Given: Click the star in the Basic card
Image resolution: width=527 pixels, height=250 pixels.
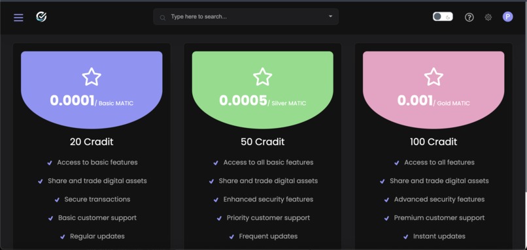Looking at the screenshot, I should click(92, 77).
